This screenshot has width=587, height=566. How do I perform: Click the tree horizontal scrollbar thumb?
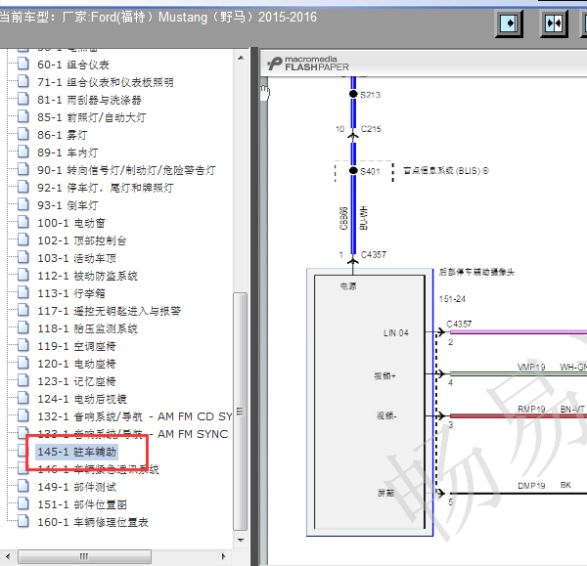tap(84, 556)
